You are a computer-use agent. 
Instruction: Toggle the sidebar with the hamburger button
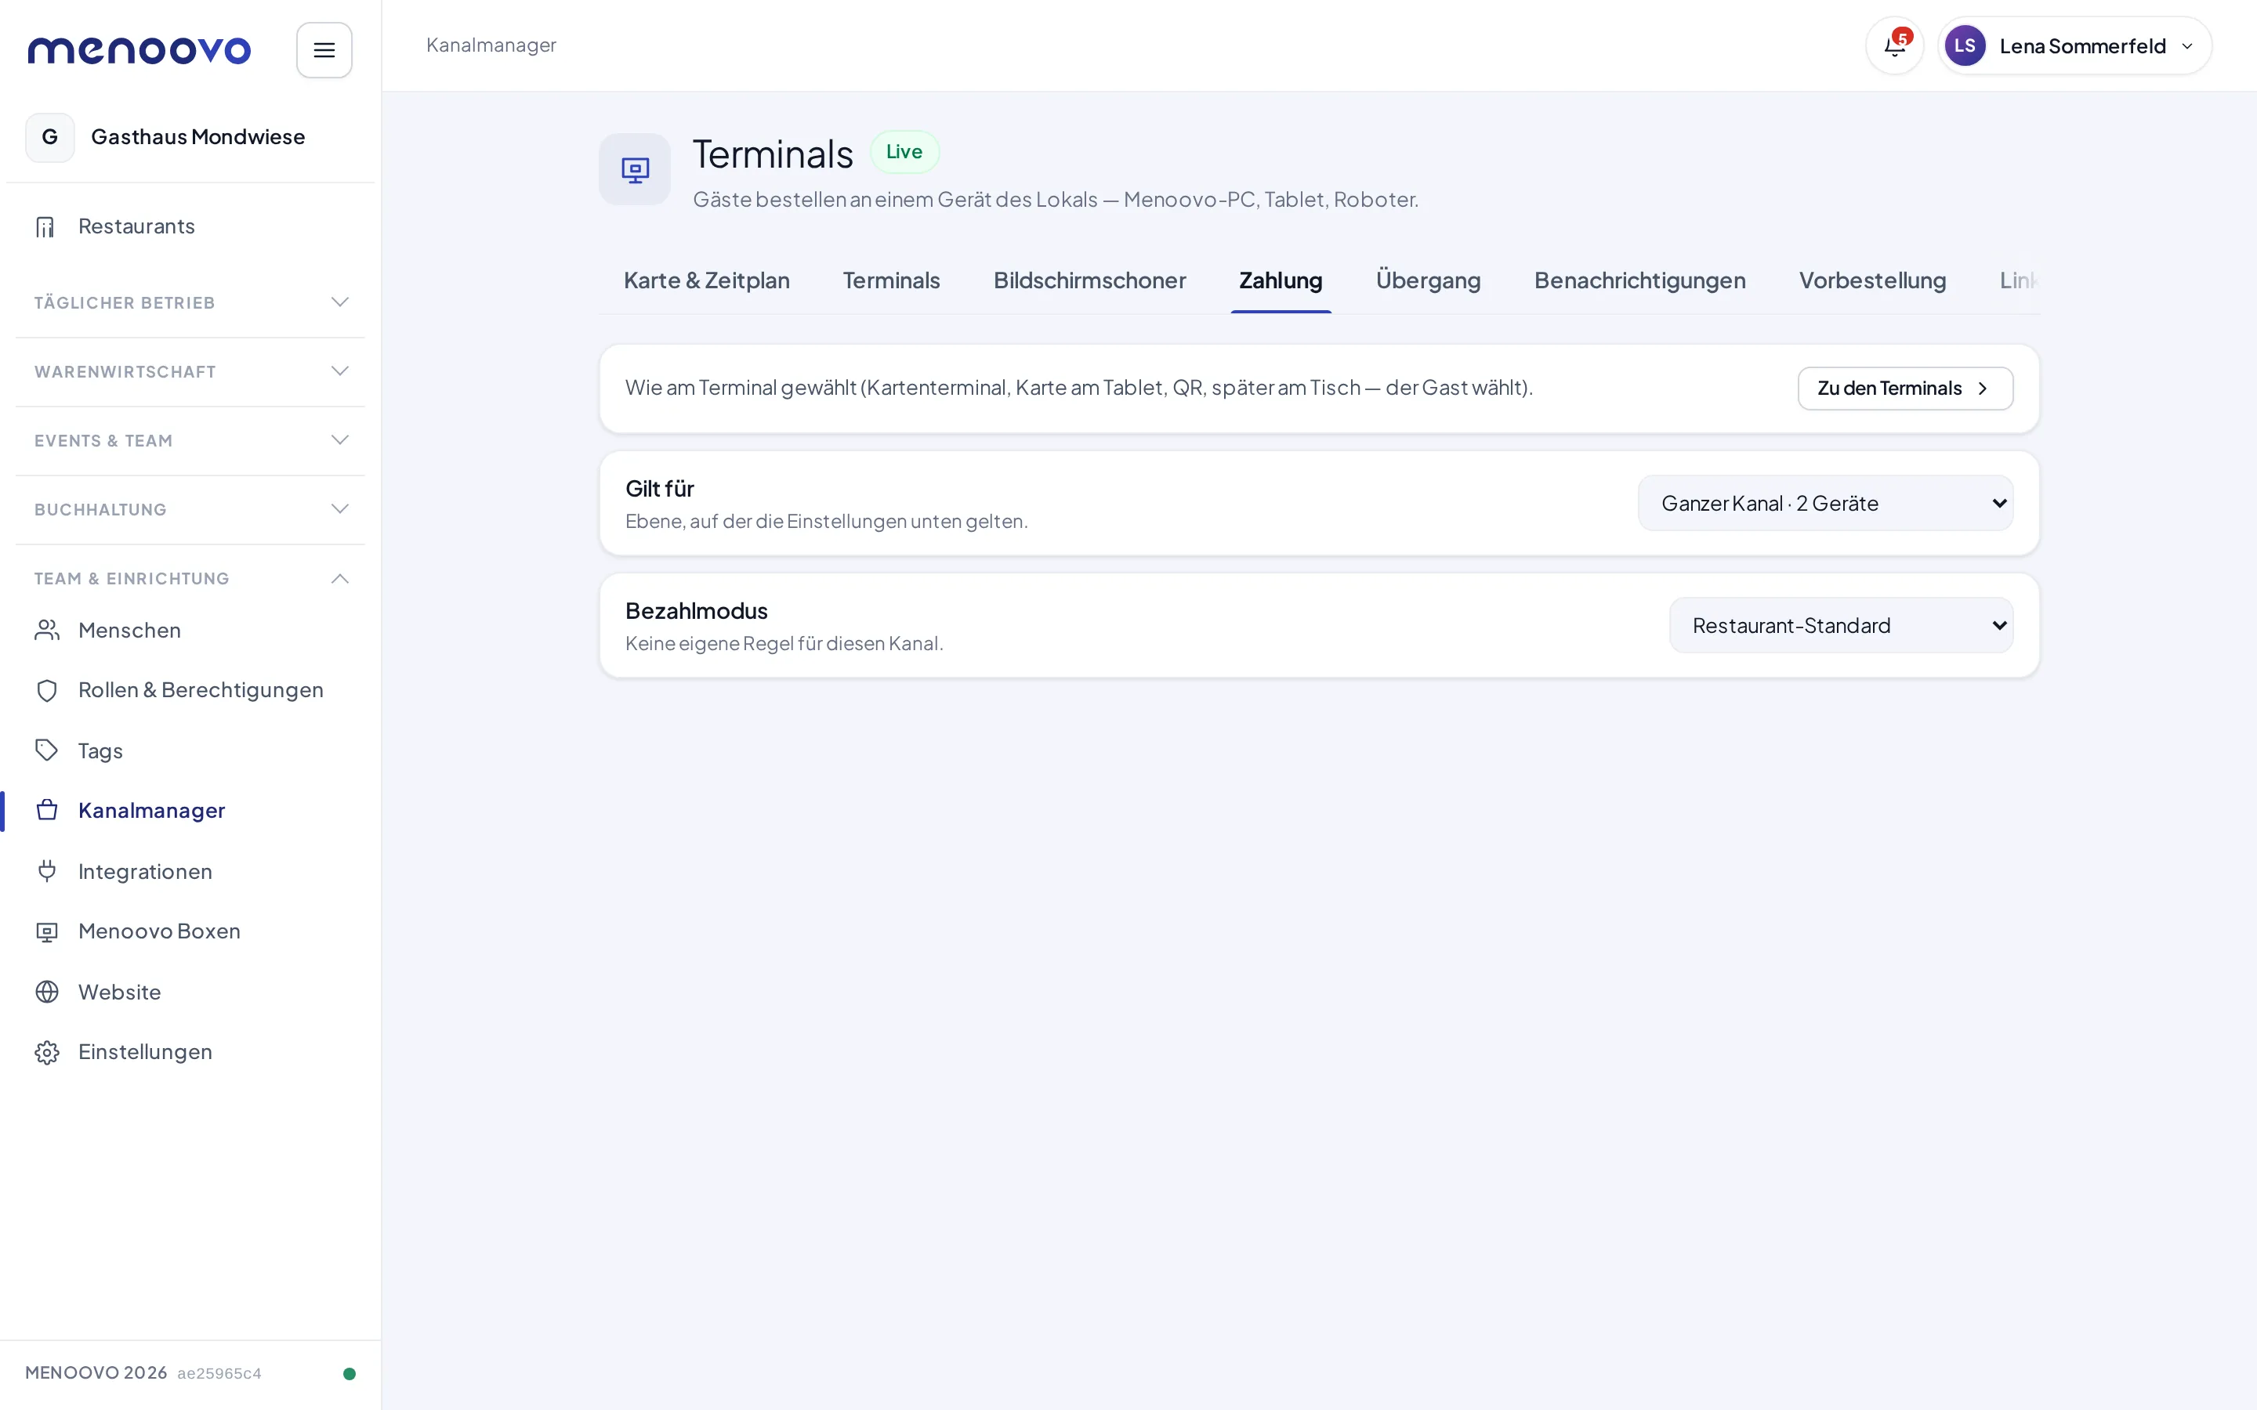324,50
